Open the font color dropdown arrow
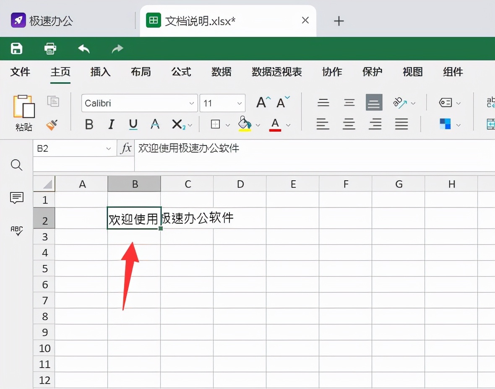The height and width of the screenshot is (389, 495). [x=288, y=125]
